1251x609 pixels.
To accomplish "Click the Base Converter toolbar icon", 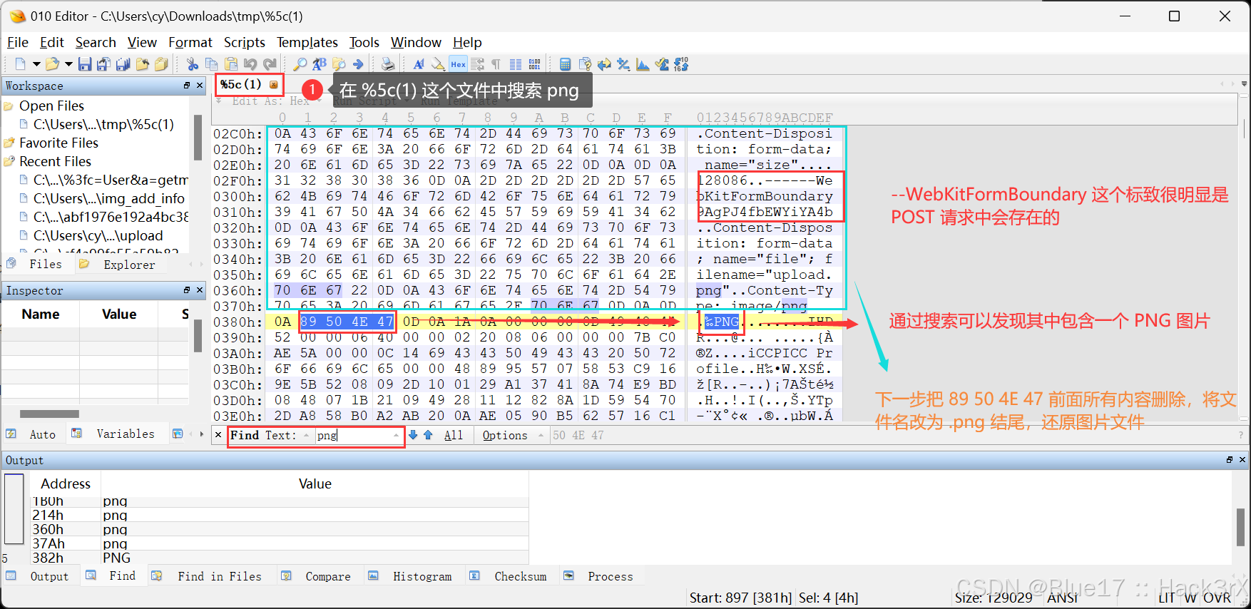I will [681, 64].
